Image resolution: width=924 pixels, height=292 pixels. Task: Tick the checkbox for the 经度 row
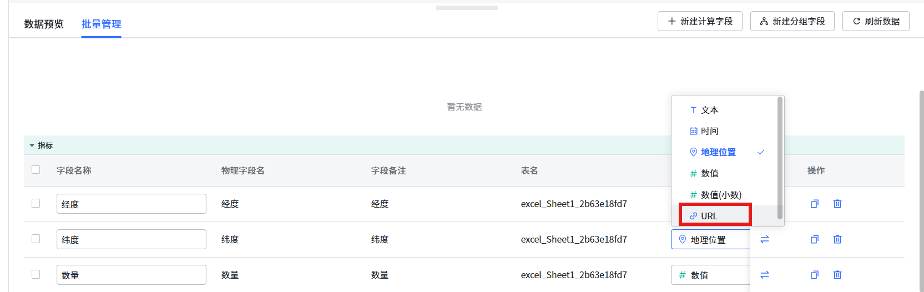pos(36,203)
